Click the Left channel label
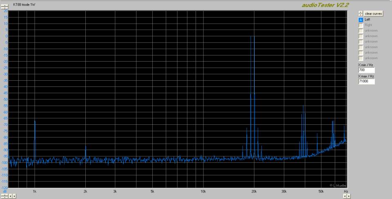Image resolution: width=392 pixels, height=199 pixels. click(367, 20)
